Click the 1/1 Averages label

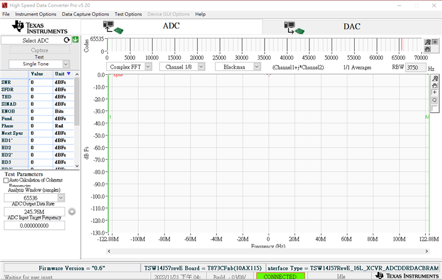(357, 68)
